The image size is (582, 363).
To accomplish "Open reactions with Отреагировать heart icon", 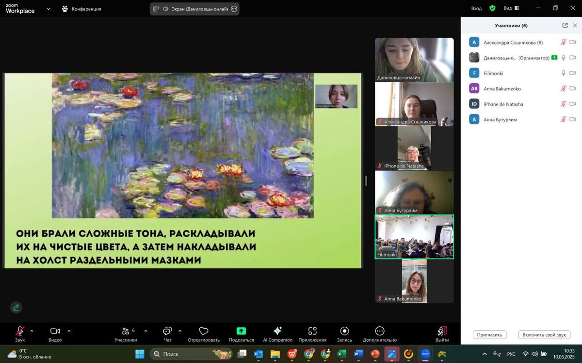I will tap(204, 334).
